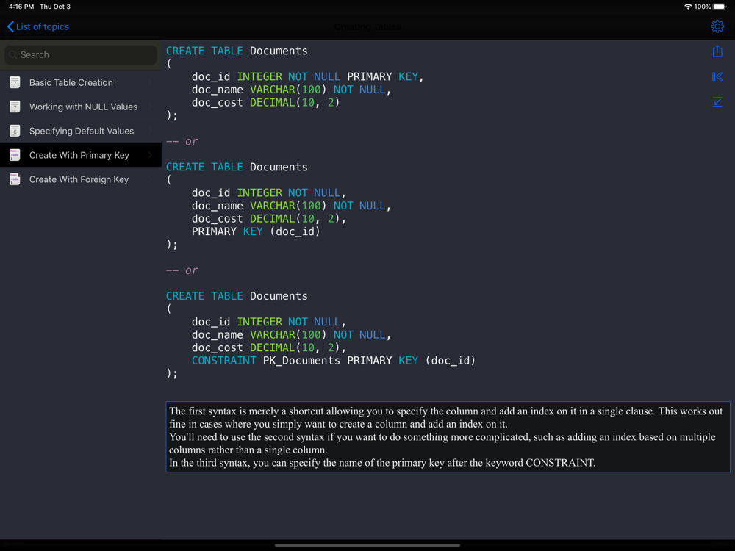
Task: Expand the chevron beside Specifying Default Values
Action: (x=150, y=131)
